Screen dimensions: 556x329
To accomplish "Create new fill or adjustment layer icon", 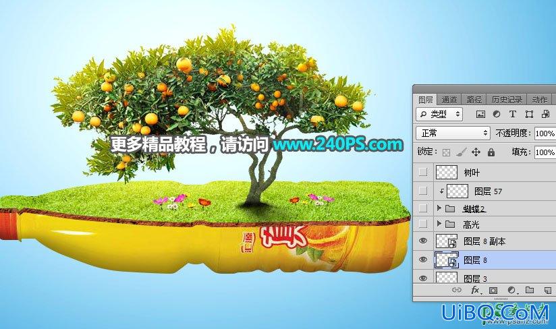I will coord(511,291).
